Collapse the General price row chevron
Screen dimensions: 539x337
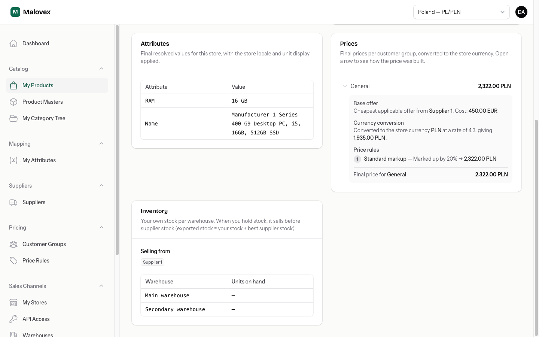[x=345, y=86]
